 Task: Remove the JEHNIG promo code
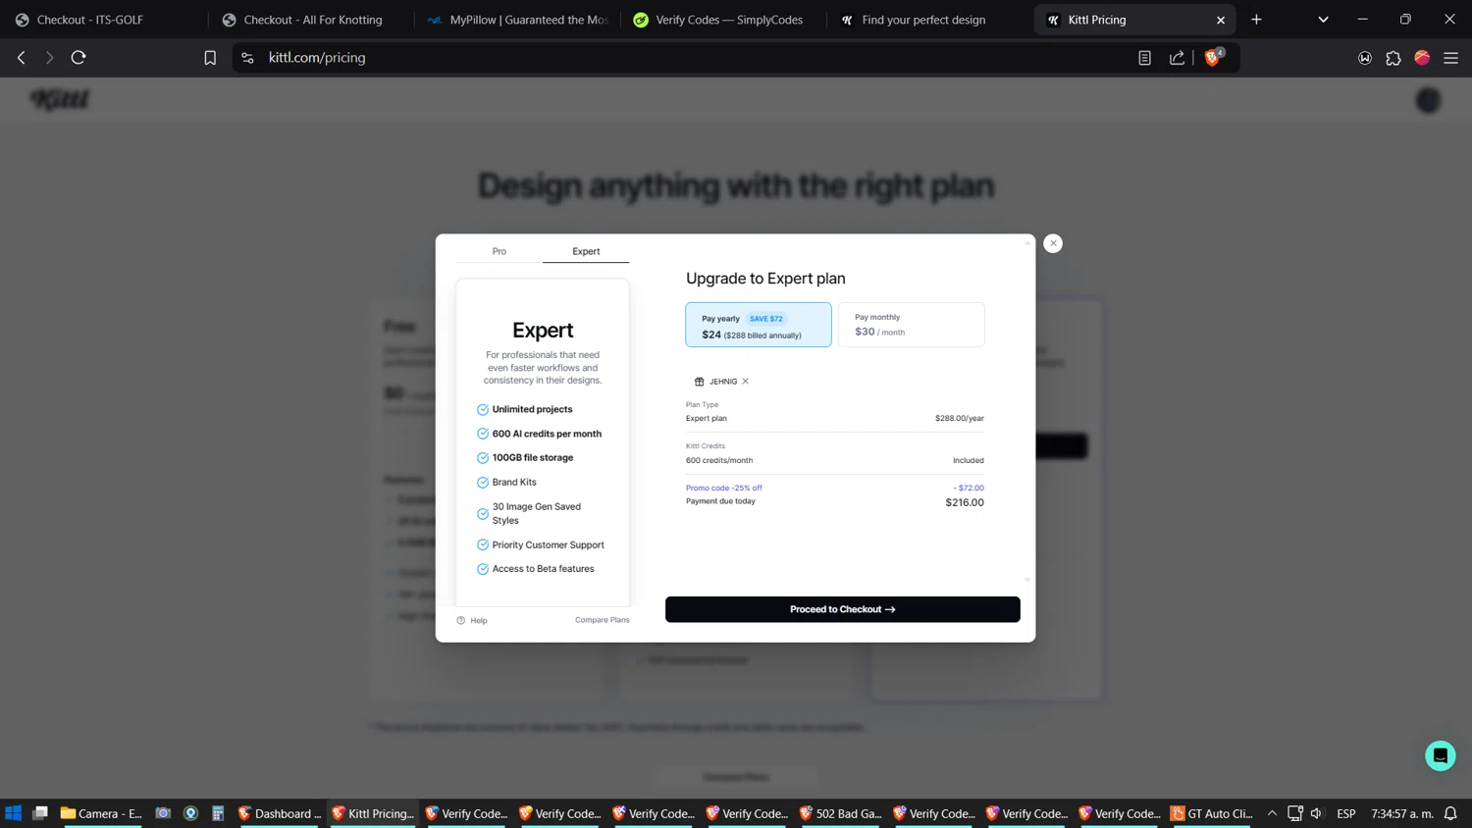(x=746, y=382)
